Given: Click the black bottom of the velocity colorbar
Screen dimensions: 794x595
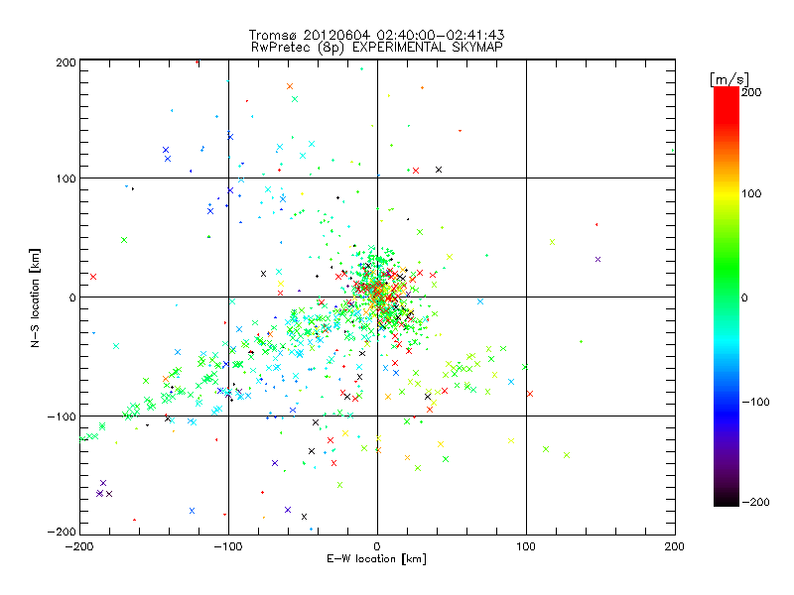Looking at the screenshot, I should [x=727, y=499].
